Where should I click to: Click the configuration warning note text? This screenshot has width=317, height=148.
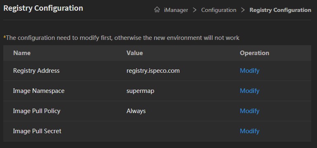pos(122,38)
